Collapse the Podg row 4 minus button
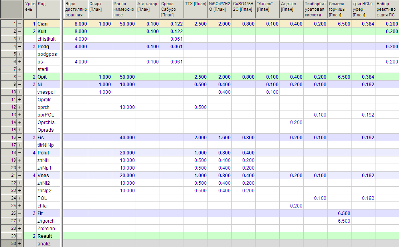The image size is (399, 247). 20,47
